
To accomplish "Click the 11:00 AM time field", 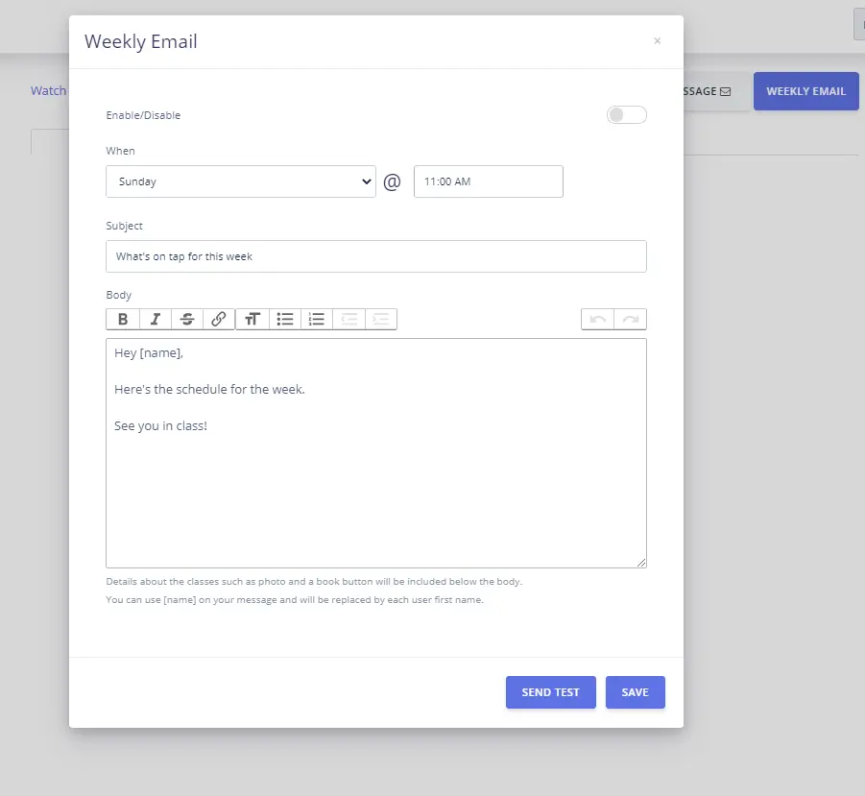I will tap(488, 181).
